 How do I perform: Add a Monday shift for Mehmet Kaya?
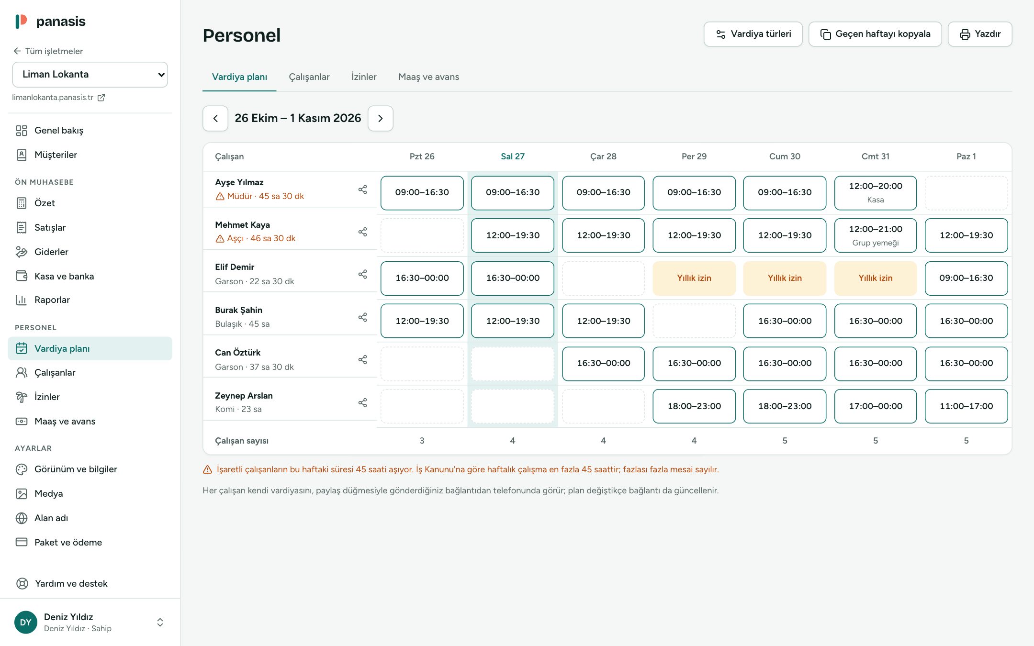[422, 235]
